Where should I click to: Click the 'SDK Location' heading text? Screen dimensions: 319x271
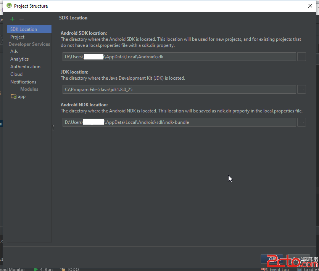point(73,18)
